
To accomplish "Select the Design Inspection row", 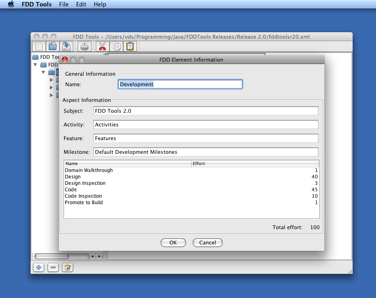I will (x=191, y=183).
